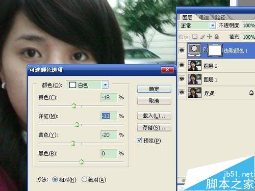Viewport: 255px width, 191px height.
Task: Click the lock all padlock icon
Action: coord(216,37)
